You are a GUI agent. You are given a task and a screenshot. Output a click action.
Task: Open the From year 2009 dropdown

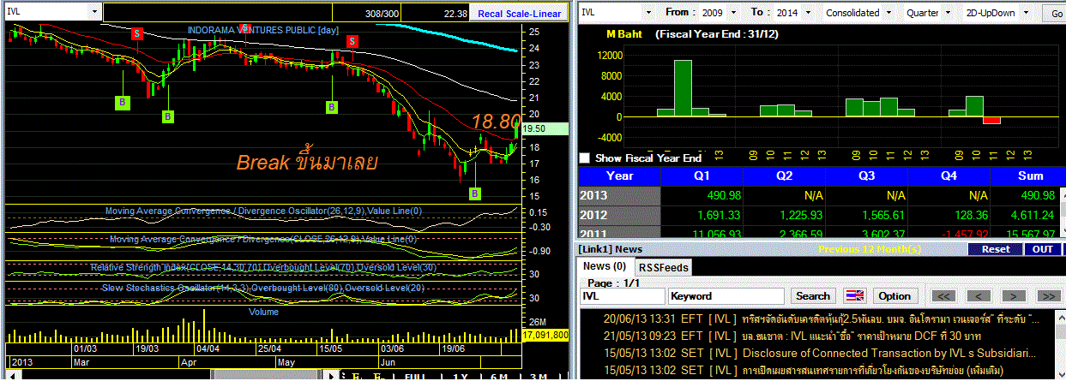click(734, 13)
